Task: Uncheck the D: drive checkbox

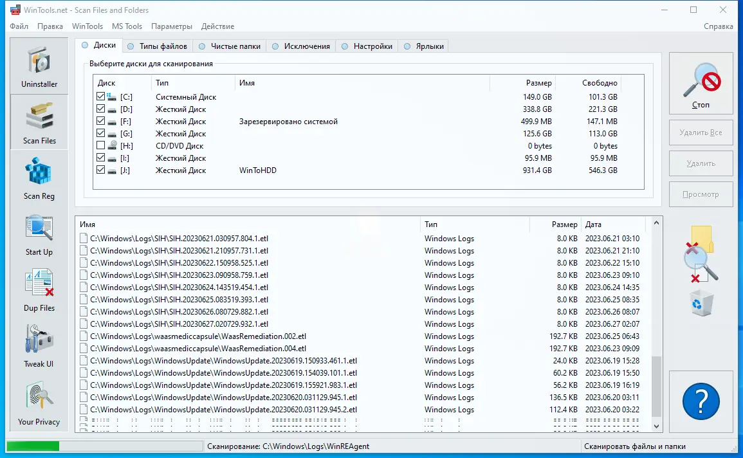Action: [100, 109]
